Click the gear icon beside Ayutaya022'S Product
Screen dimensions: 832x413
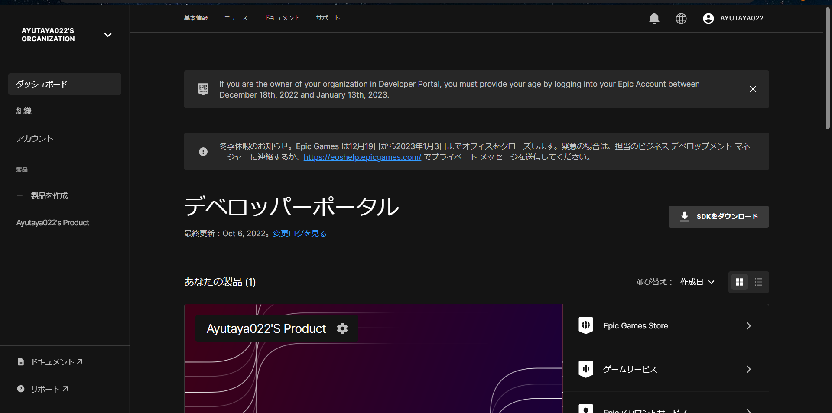[342, 329]
